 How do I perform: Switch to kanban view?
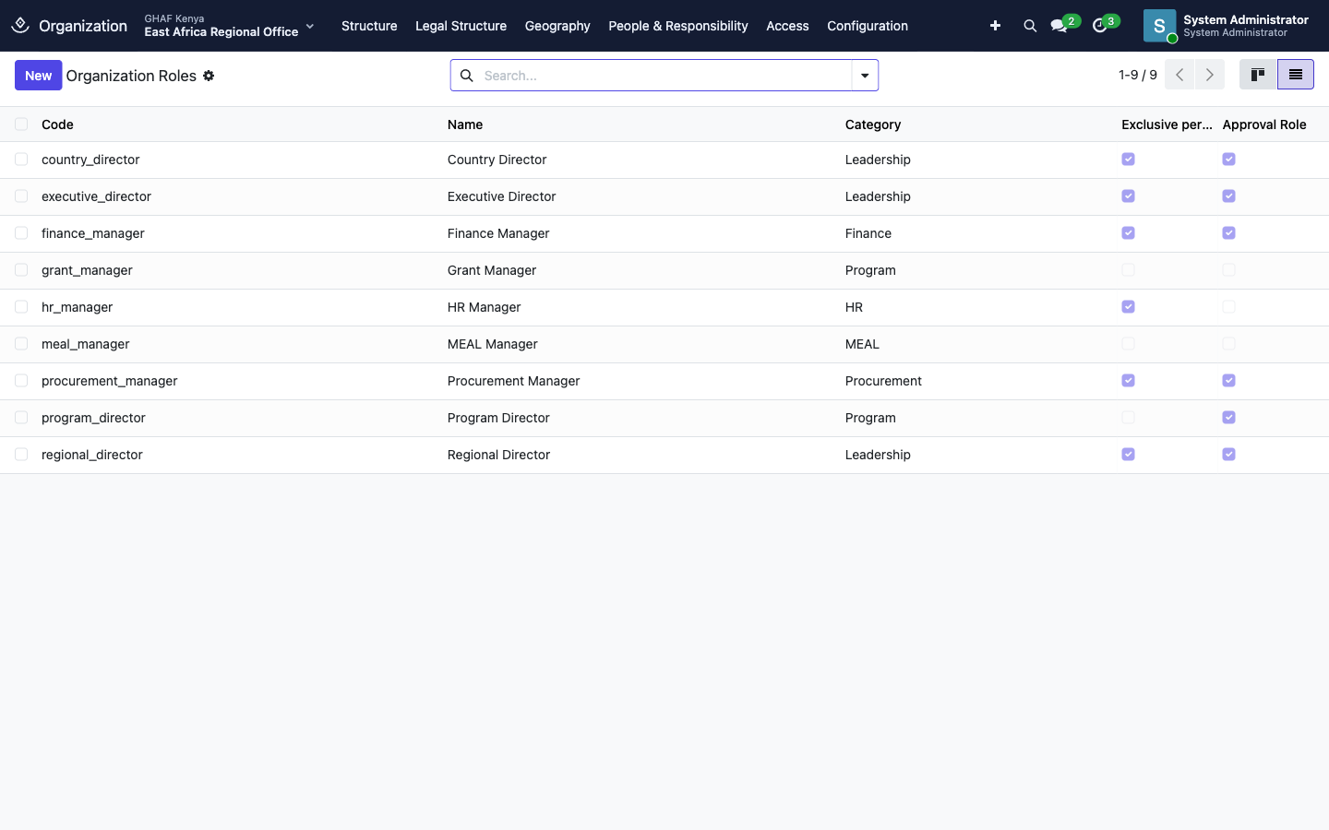[1258, 75]
